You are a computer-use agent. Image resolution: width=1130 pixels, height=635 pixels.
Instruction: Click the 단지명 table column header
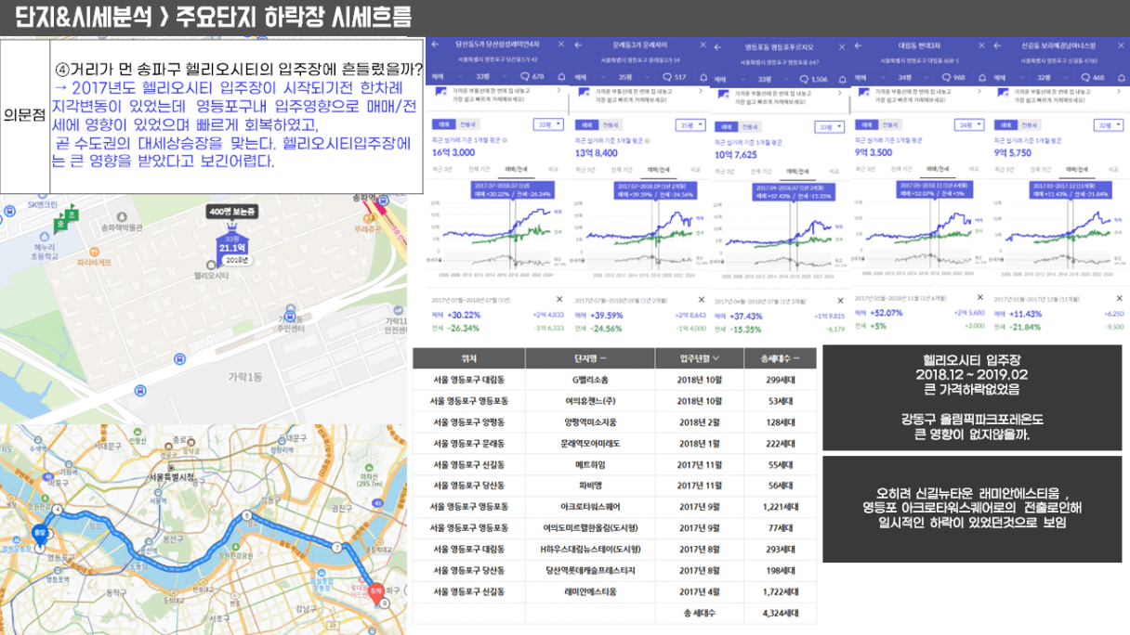pyautogui.click(x=589, y=358)
